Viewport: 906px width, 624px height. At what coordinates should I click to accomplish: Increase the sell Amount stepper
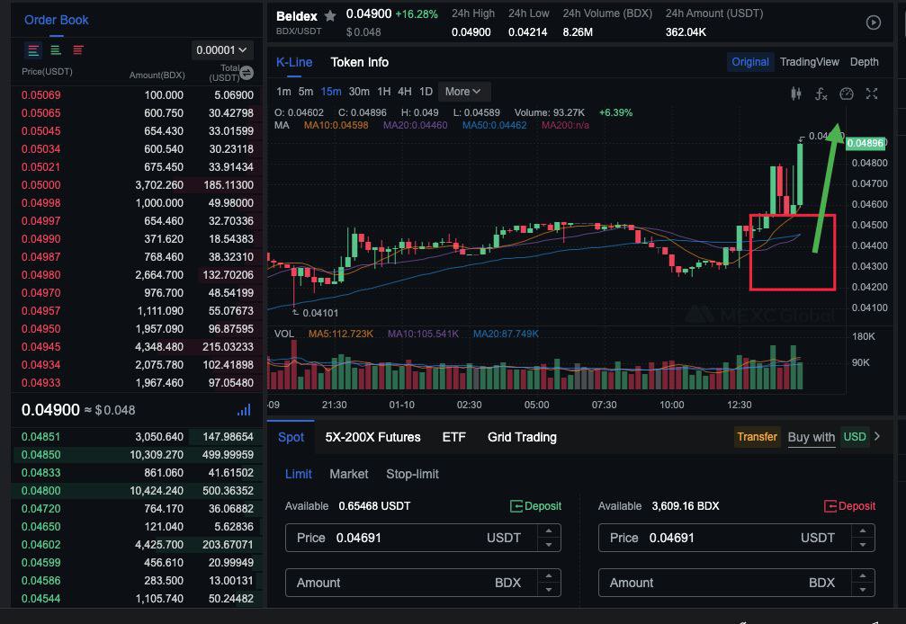(x=863, y=576)
